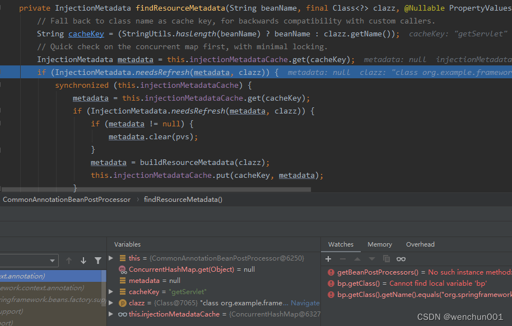Remove the selected watch using minus icon
The width and height of the screenshot is (512, 326).
coord(342,259)
